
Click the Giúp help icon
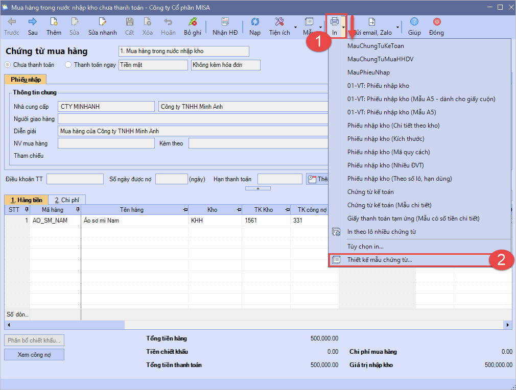(x=414, y=22)
